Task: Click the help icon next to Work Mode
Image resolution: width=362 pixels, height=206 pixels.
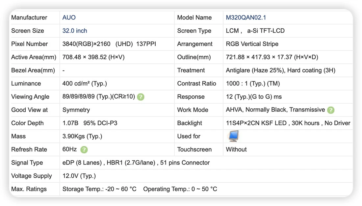Action: [x=331, y=110]
